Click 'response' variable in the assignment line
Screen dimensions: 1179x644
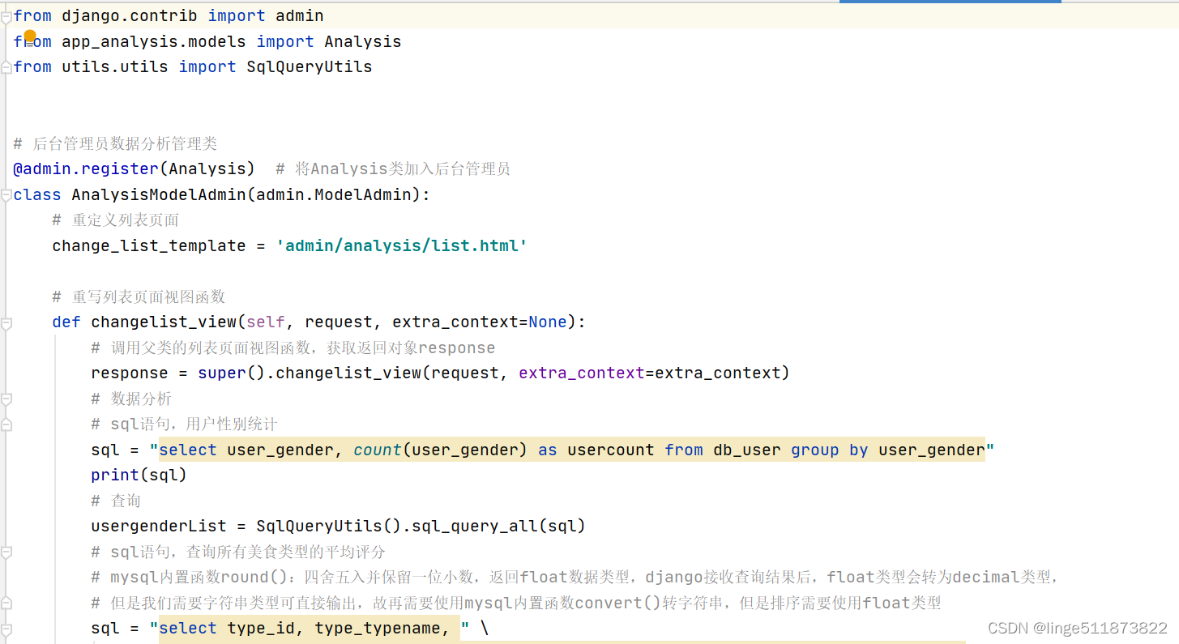point(130,373)
